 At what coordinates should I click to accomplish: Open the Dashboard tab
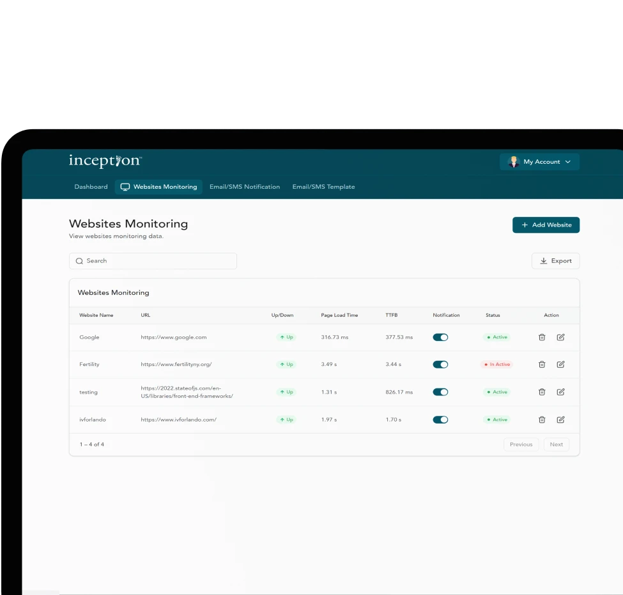[x=91, y=187]
